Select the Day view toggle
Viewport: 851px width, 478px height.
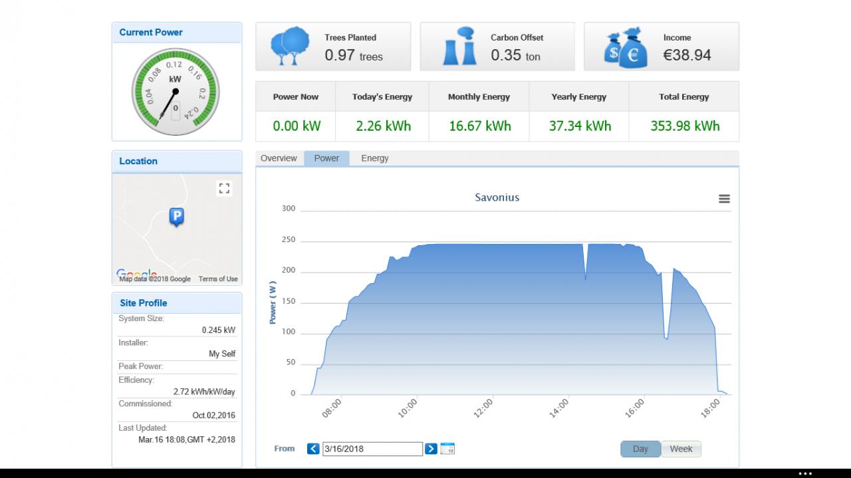[640, 449]
